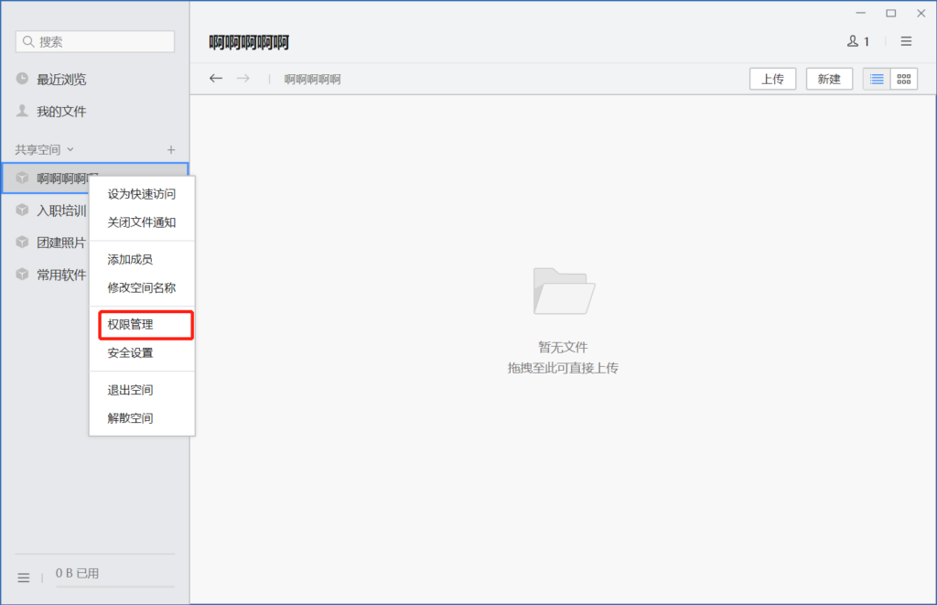Click the cube icon beside 团建照片
937x605 pixels.
pyautogui.click(x=22, y=243)
